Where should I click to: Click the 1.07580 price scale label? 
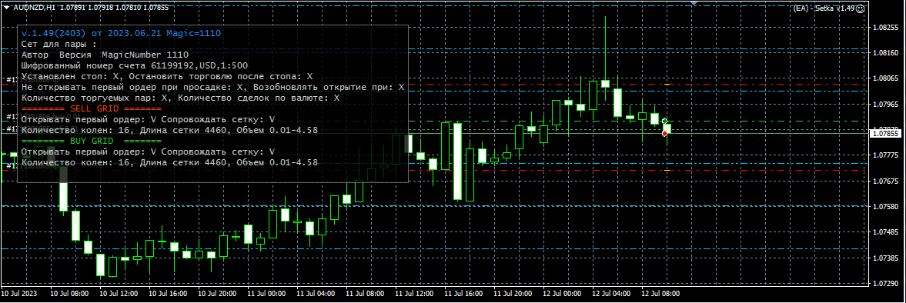coord(886,207)
